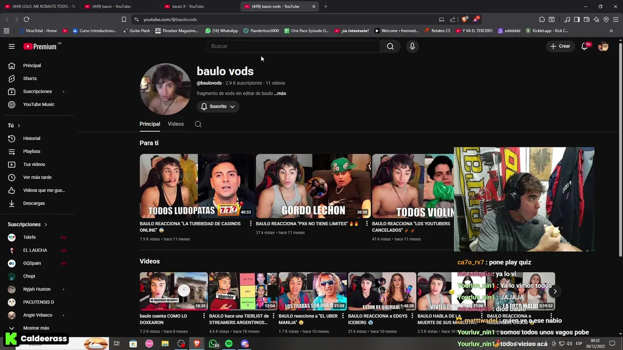Open the account avatar menu
The image size is (623, 350).
tap(603, 46)
